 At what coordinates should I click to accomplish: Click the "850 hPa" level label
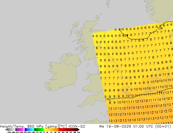36,126
